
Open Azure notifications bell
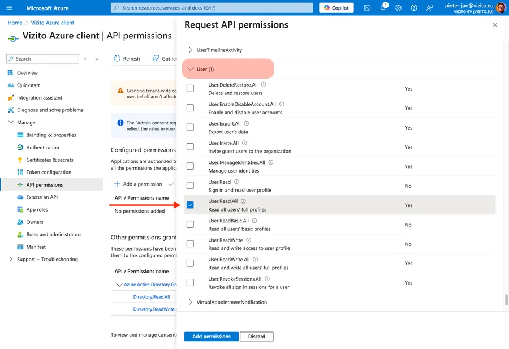[x=383, y=7]
